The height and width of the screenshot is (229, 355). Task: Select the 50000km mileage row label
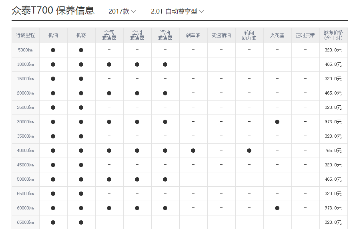25,179
